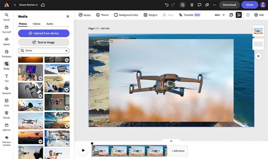Click Upload from device button
This screenshot has height=159, width=268.
tap(44, 33)
